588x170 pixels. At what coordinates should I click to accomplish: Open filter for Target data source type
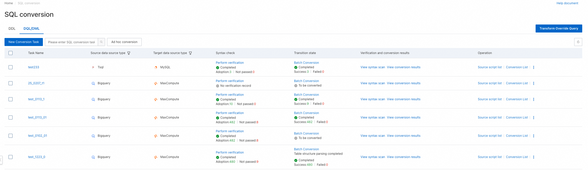coord(190,53)
